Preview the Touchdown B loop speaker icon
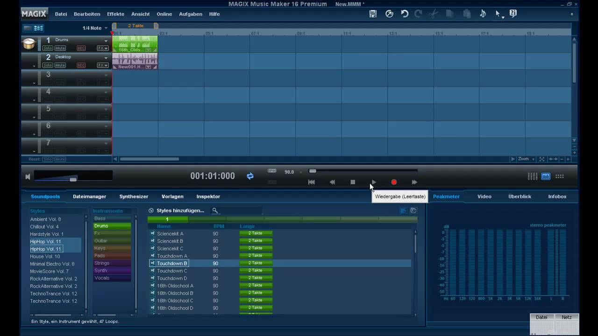 (x=152, y=263)
